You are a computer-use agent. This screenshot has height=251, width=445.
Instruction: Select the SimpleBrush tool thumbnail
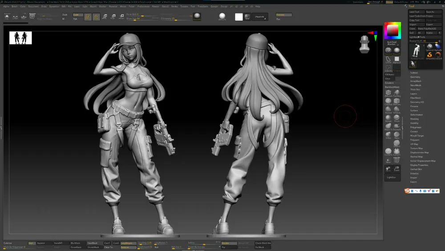[x=430, y=55]
